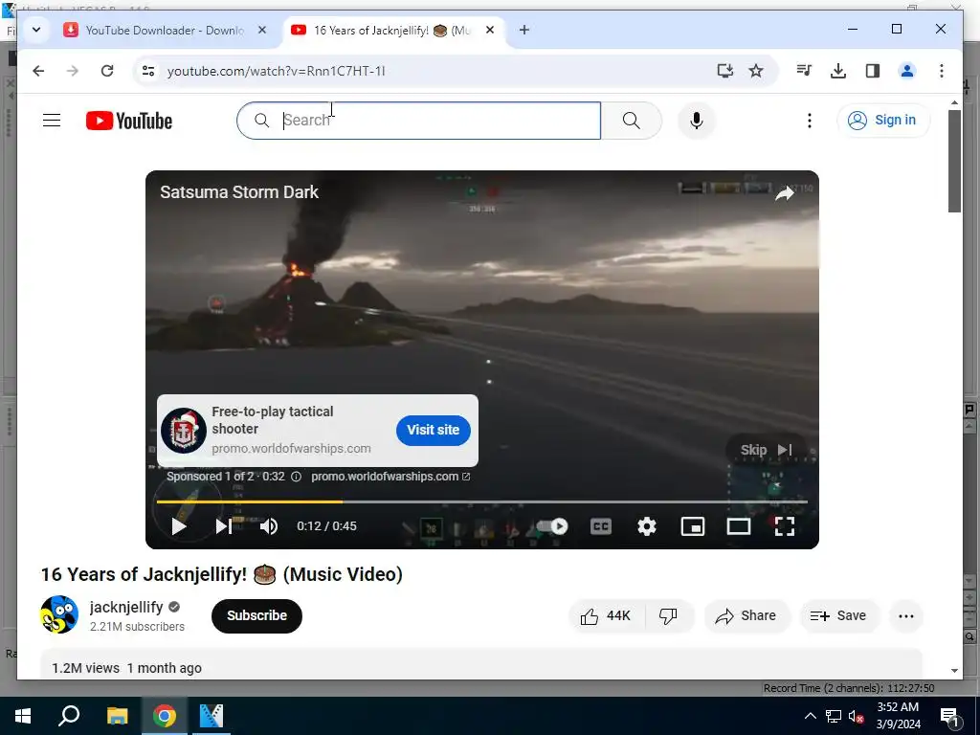Open the Windows Start menu
This screenshot has width=980, height=735.
[23, 716]
